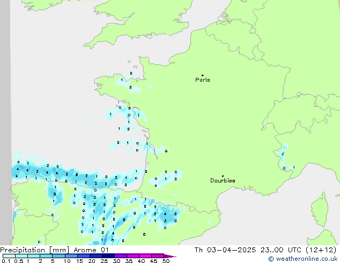
Task: Click the '0.1' legend scale value
Action: pos(6,261)
